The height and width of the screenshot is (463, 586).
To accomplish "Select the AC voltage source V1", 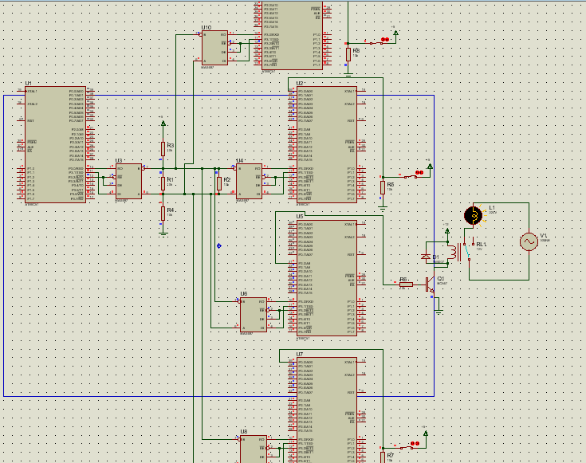I will (x=529, y=241).
